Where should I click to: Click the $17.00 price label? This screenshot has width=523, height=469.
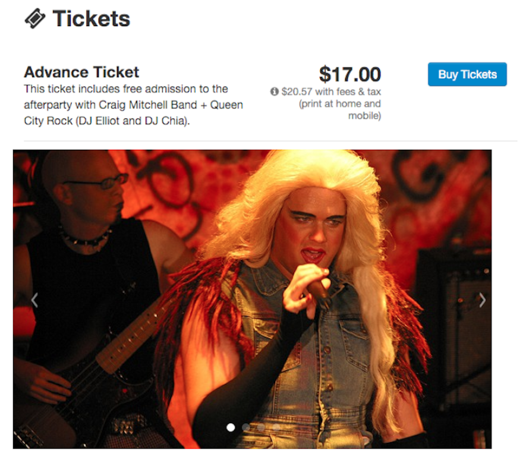[350, 74]
